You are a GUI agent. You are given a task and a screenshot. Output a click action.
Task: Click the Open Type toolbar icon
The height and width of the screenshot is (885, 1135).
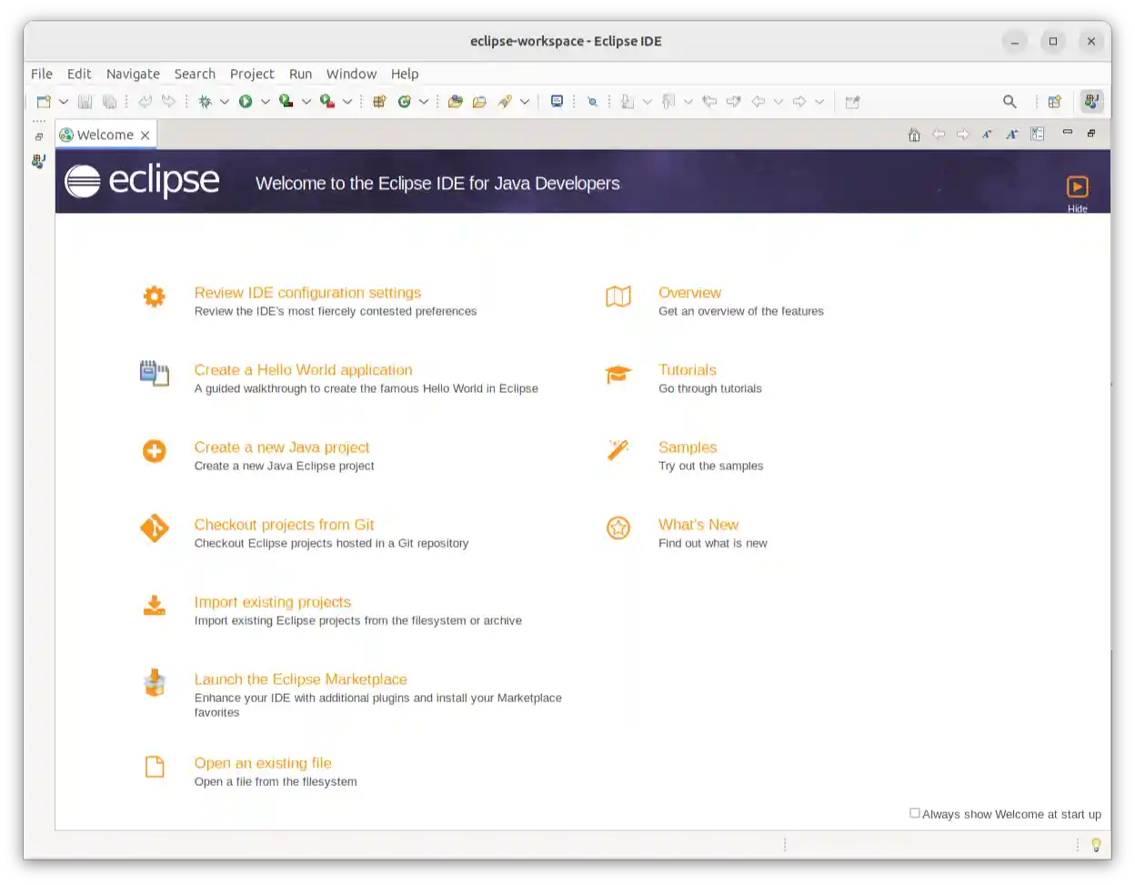[456, 102]
